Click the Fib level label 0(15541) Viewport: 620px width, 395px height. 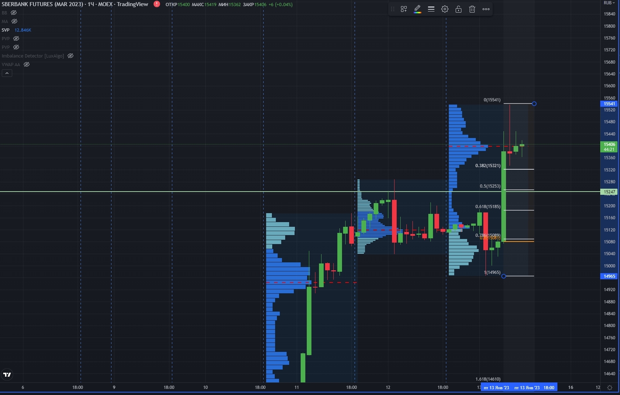click(x=492, y=100)
